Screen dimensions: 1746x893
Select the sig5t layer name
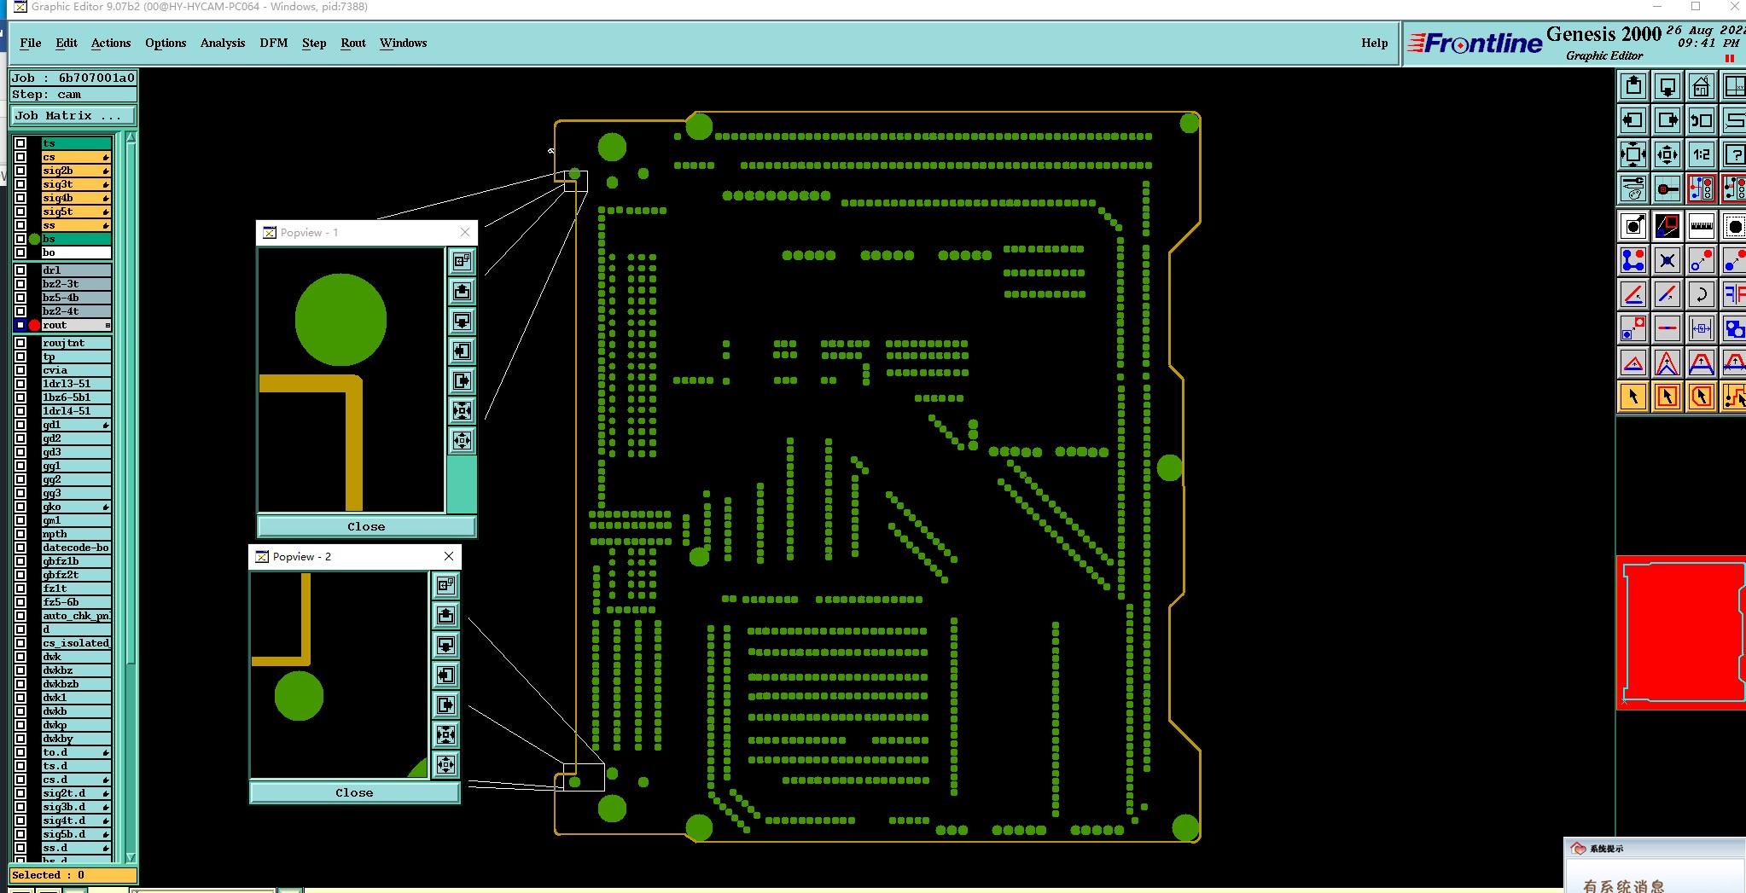(x=77, y=212)
